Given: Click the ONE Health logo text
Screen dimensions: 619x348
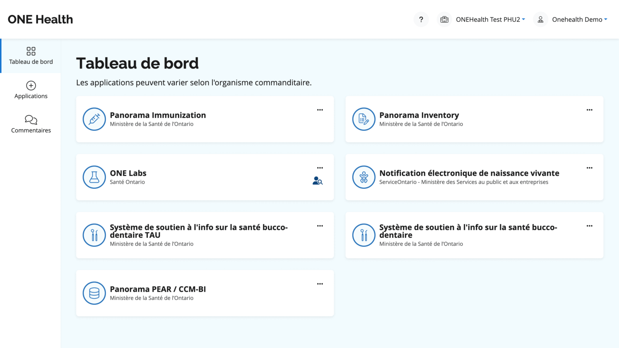Looking at the screenshot, I should (x=40, y=19).
